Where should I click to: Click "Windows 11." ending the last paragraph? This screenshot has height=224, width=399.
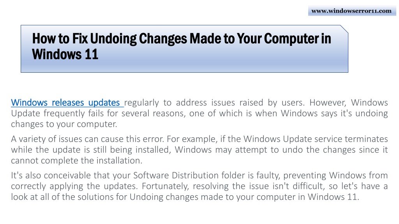(332, 197)
